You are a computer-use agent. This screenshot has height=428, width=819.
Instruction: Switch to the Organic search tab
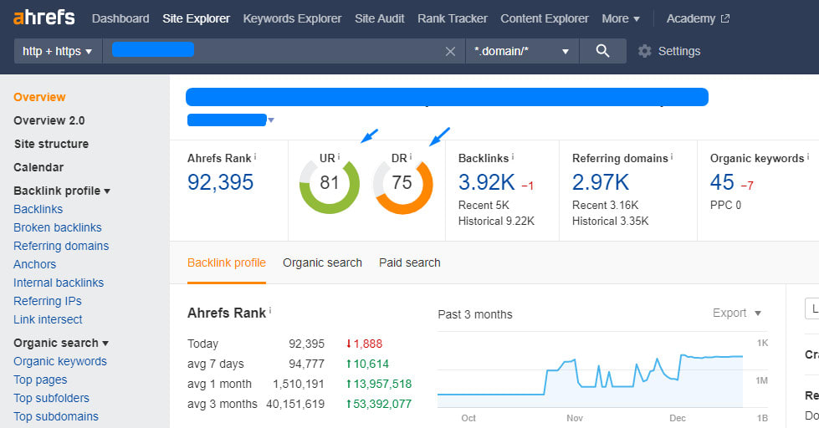(x=322, y=262)
